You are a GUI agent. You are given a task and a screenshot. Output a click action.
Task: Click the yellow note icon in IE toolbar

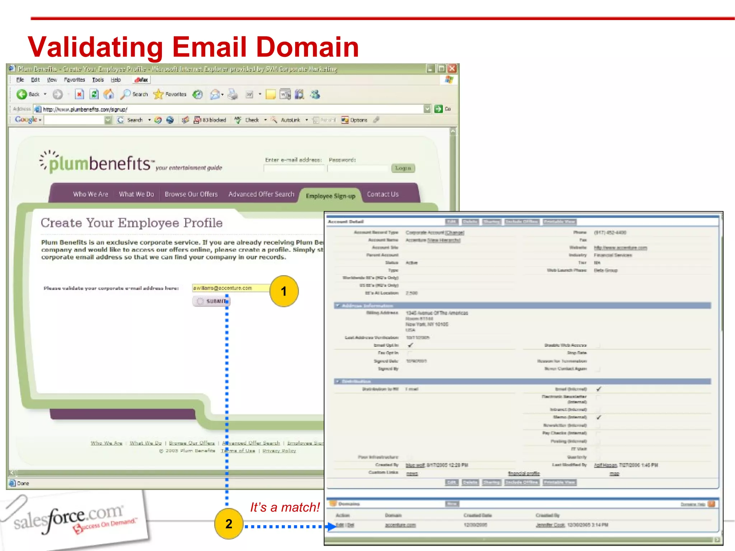pos(270,94)
